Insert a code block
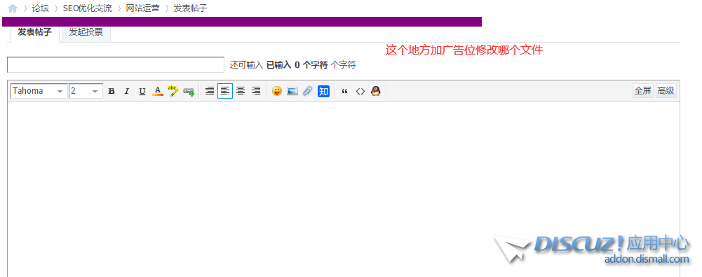 coord(360,91)
